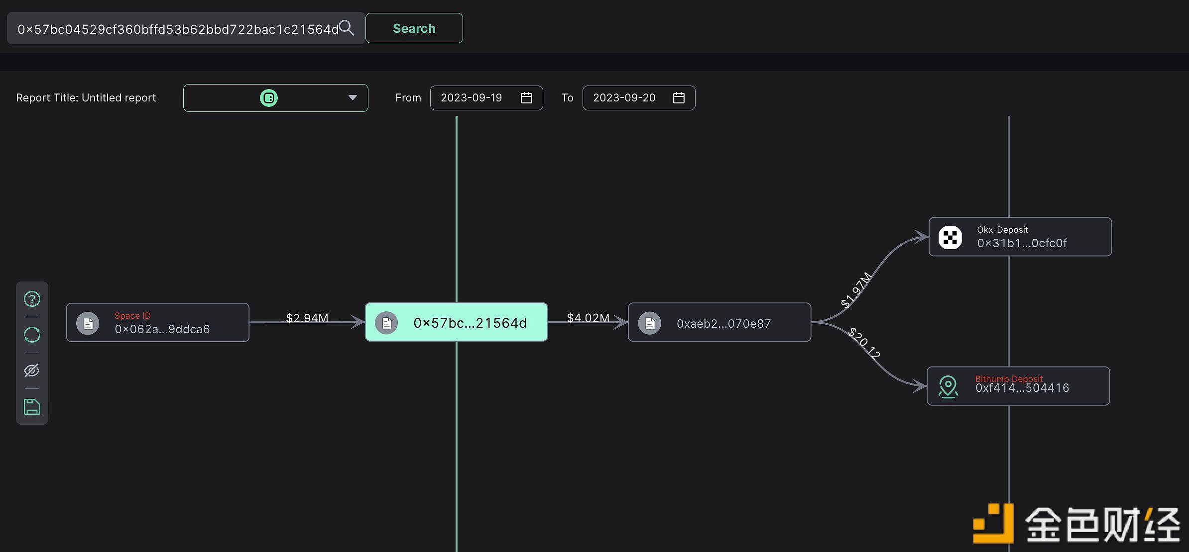This screenshot has width=1189, height=552.
Task: Open the To date calendar icon
Action: coord(679,97)
